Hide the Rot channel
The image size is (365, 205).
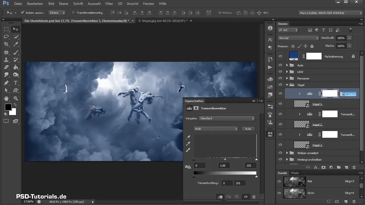(279, 181)
